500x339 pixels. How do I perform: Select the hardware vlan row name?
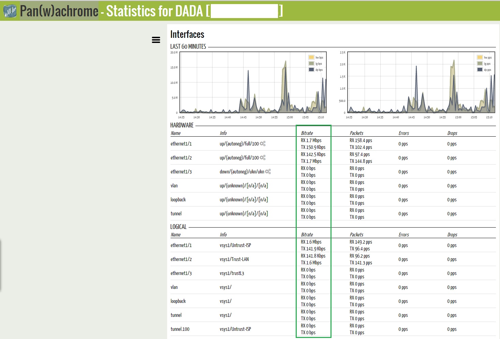[174, 186]
